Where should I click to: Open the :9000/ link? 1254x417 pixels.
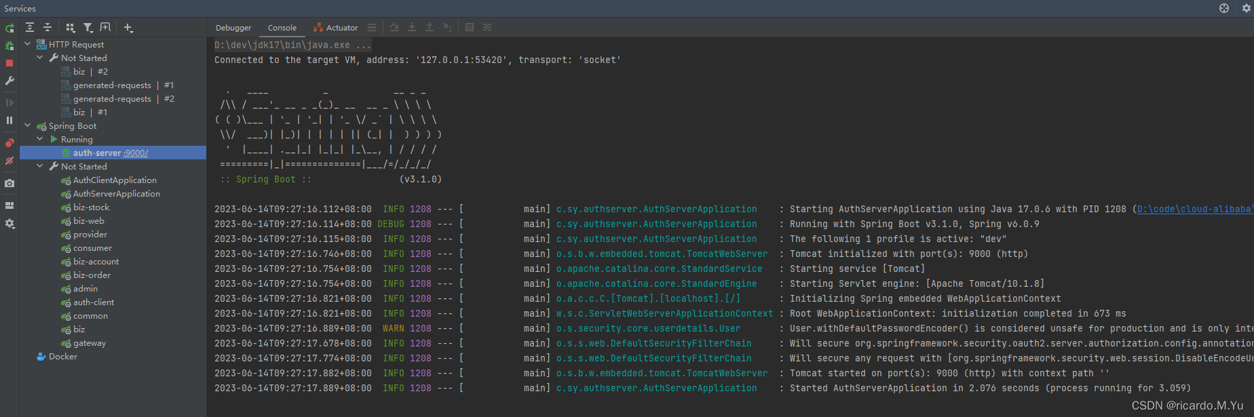click(x=136, y=153)
